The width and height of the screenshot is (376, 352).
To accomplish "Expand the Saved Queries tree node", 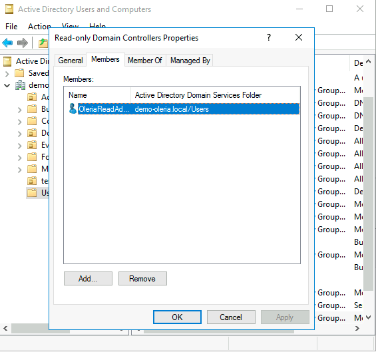I will (7, 74).
